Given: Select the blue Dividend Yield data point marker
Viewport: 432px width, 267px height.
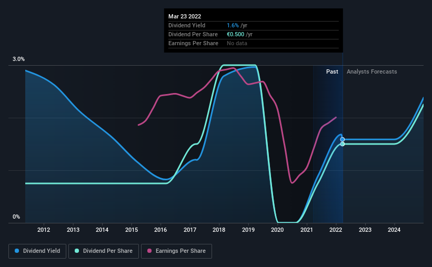Looking at the screenshot, I should pos(343,140).
